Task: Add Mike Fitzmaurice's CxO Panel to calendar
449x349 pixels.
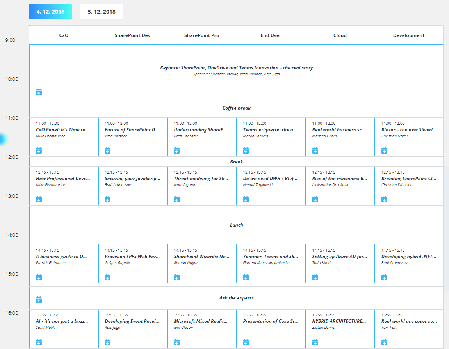Action: (39, 151)
